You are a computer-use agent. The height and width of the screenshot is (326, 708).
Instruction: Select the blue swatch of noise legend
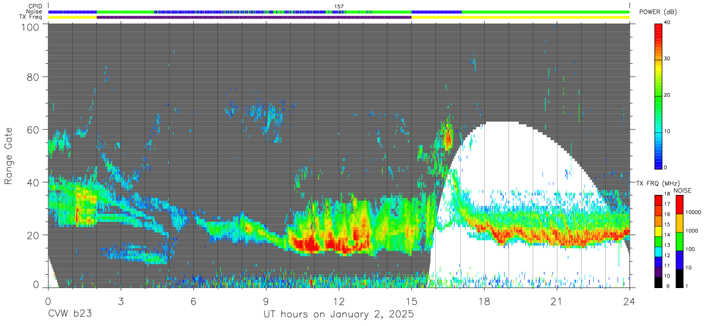tap(679, 259)
